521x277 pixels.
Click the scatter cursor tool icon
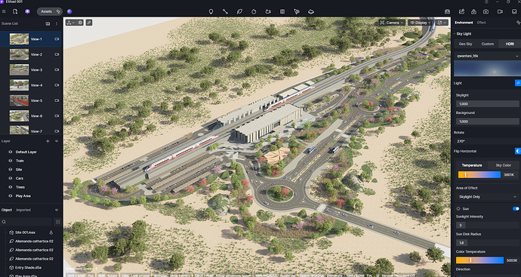297,11
